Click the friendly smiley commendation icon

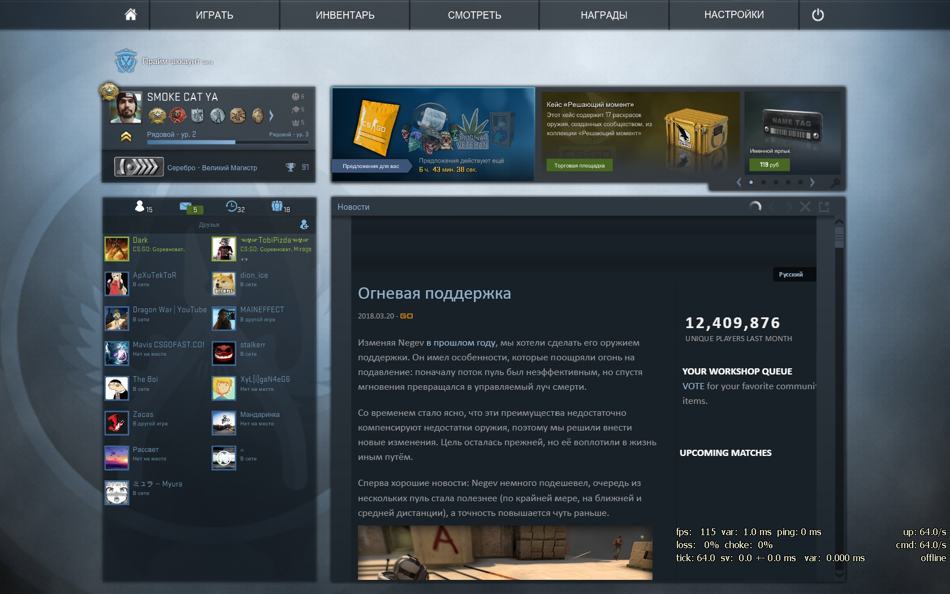tap(295, 97)
